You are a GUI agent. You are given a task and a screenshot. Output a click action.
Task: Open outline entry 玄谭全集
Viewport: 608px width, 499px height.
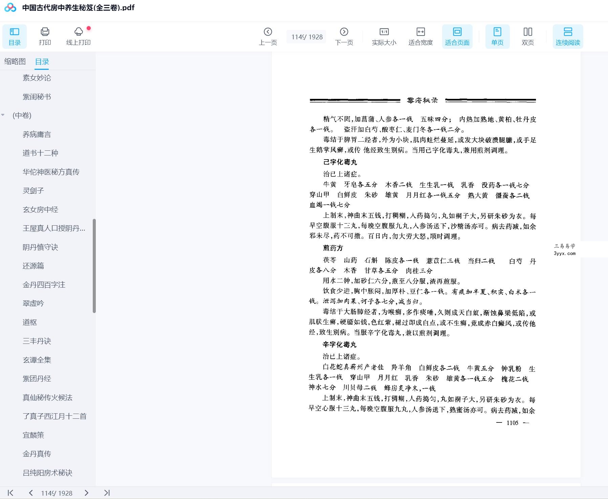click(x=37, y=360)
